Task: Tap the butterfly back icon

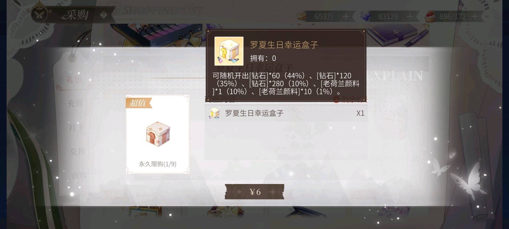Action: click(39, 15)
